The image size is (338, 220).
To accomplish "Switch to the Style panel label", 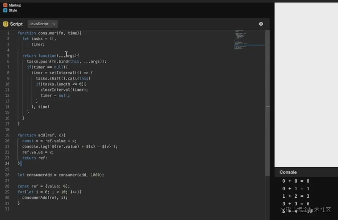I will (x=13, y=10).
